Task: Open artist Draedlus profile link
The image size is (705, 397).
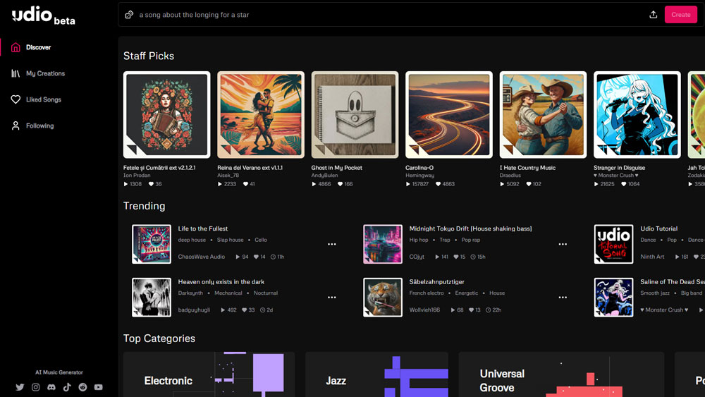Action: [x=510, y=176]
